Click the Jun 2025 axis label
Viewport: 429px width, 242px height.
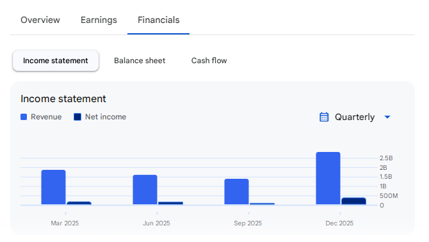click(x=156, y=223)
